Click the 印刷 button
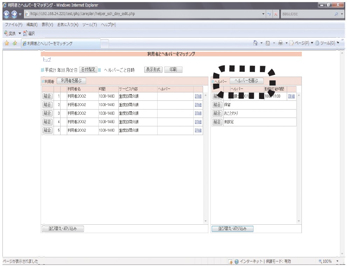 pyautogui.click(x=173, y=69)
